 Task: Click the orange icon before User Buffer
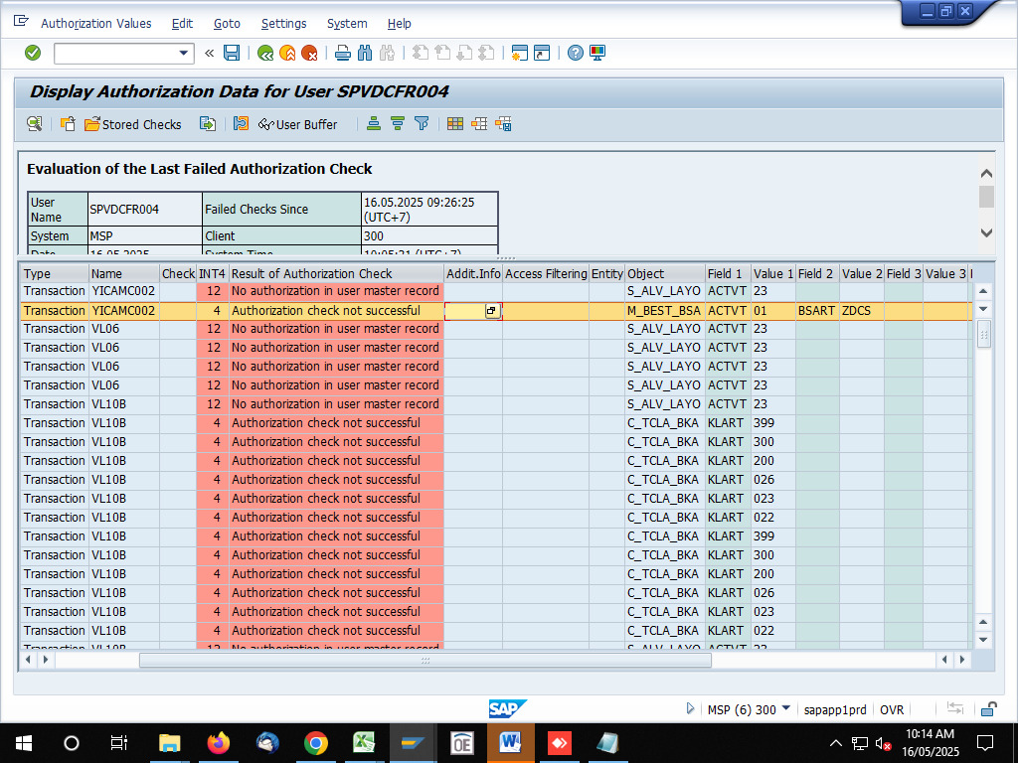point(241,124)
